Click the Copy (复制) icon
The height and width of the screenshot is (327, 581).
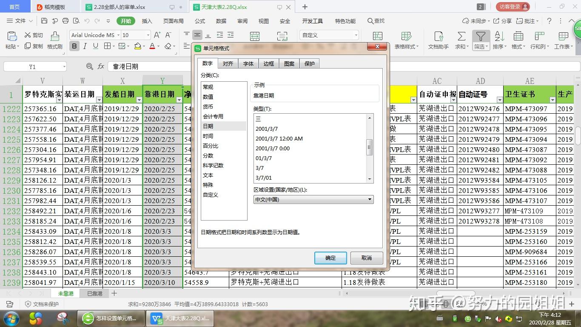tap(28, 46)
